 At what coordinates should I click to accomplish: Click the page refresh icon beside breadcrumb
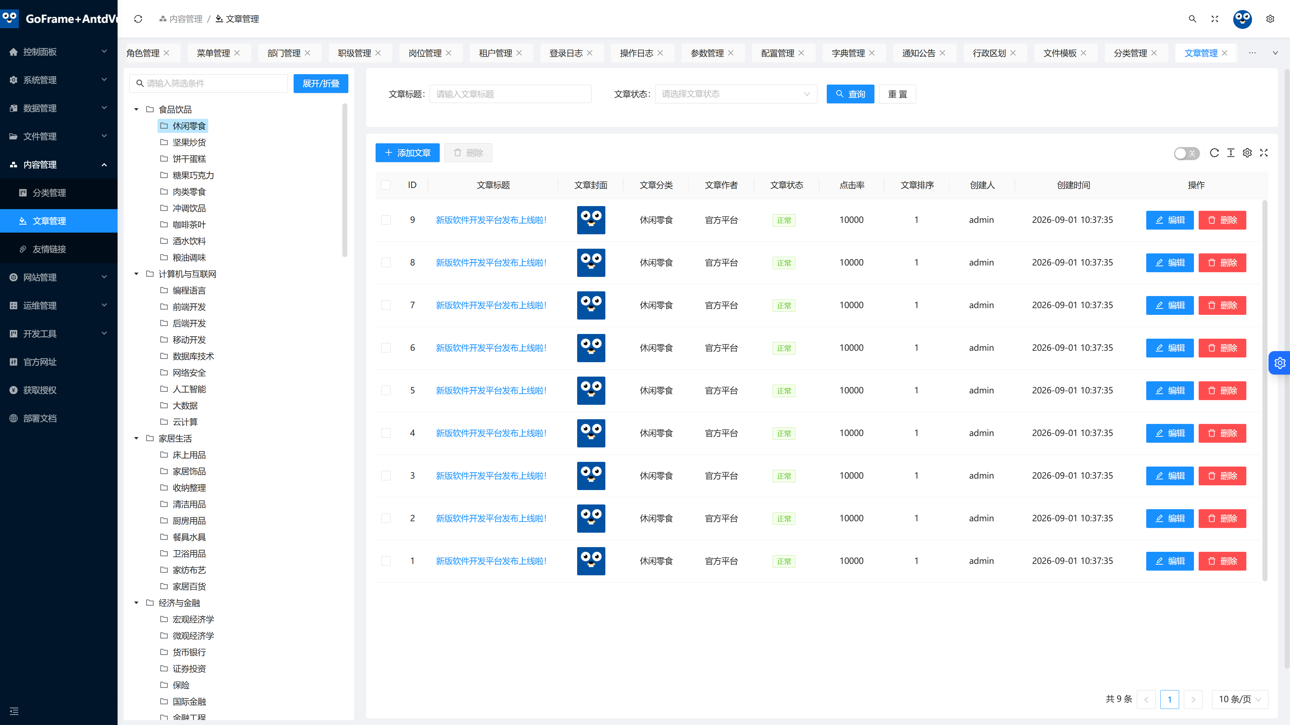point(138,19)
